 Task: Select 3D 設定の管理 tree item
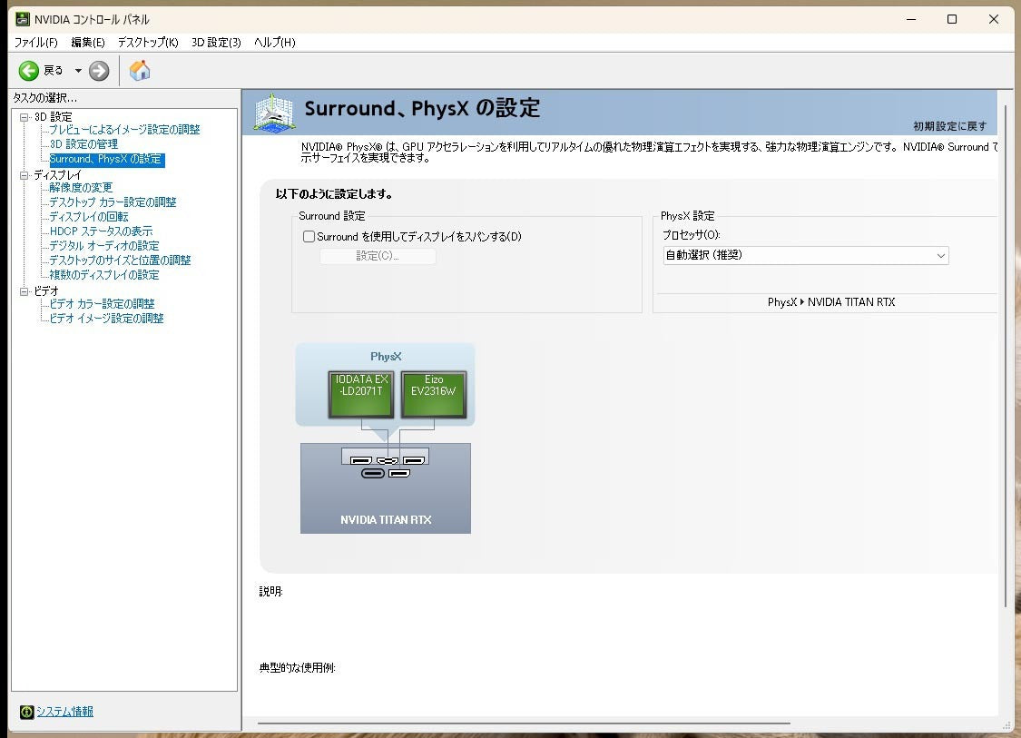[x=84, y=144]
